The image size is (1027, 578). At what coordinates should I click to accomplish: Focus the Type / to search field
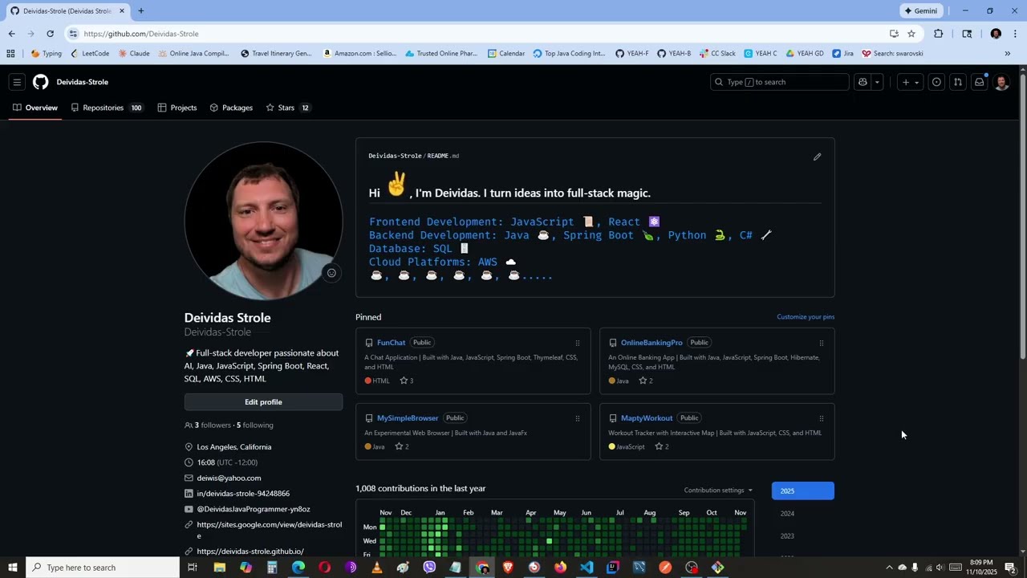[x=779, y=82]
